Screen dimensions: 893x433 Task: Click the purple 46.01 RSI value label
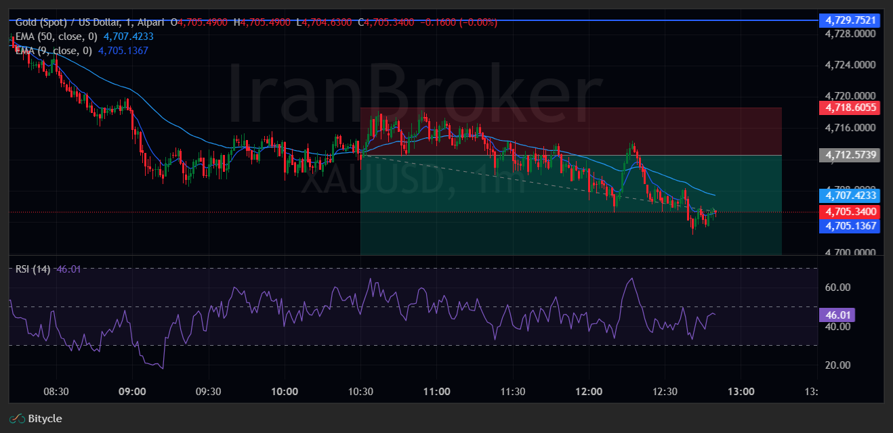837,315
